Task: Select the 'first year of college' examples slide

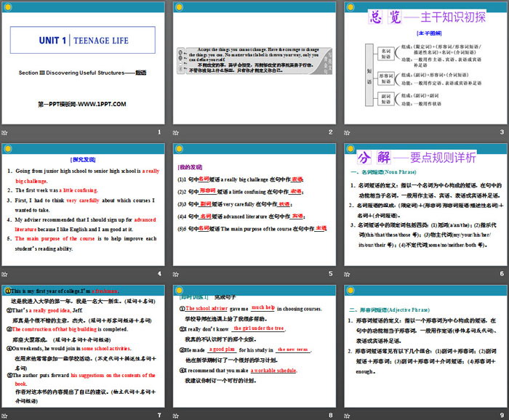Action: point(83,347)
